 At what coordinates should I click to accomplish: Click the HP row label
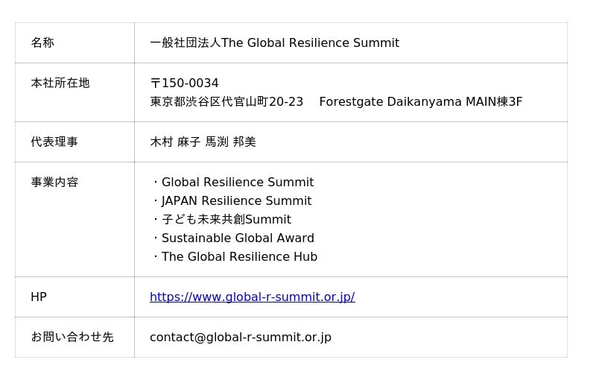point(39,297)
